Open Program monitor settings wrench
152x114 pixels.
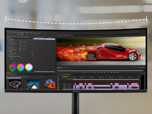[x=138, y=68]
